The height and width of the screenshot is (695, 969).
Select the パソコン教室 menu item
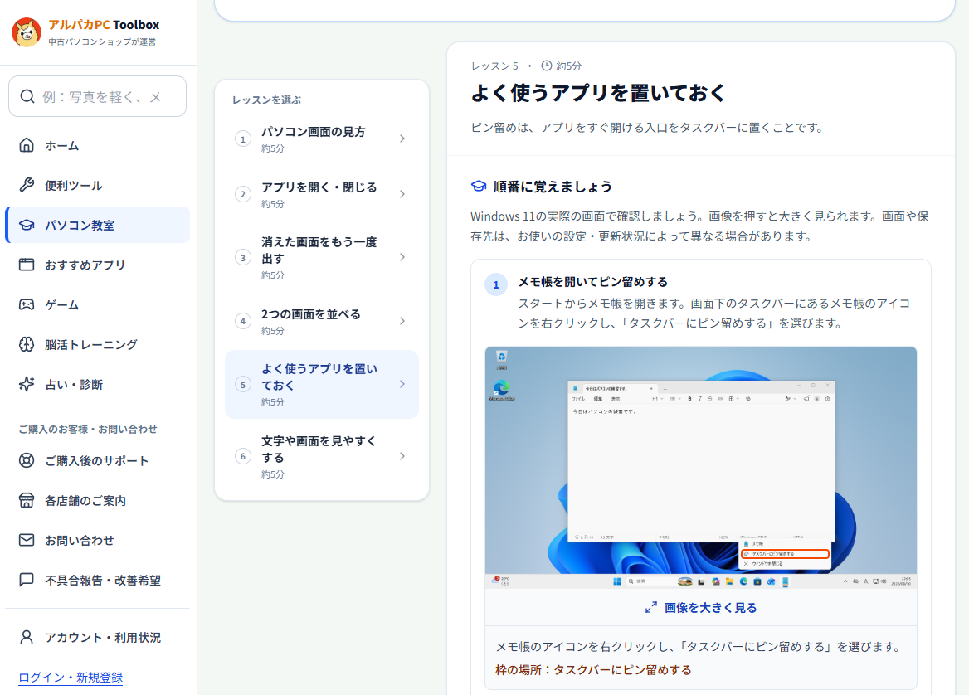[x=98, y=225]
